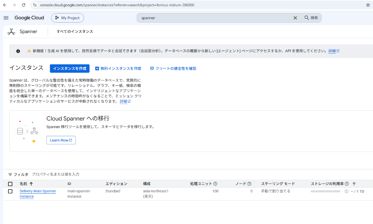Click the 検索 search button
373x224 pixels.
coord(311,18)
